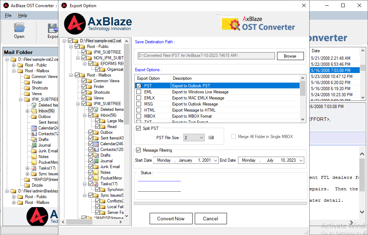Toggle the Message Filtering checkbox
The height and width of the screenshot is (235, 368).
click(138, 150)
